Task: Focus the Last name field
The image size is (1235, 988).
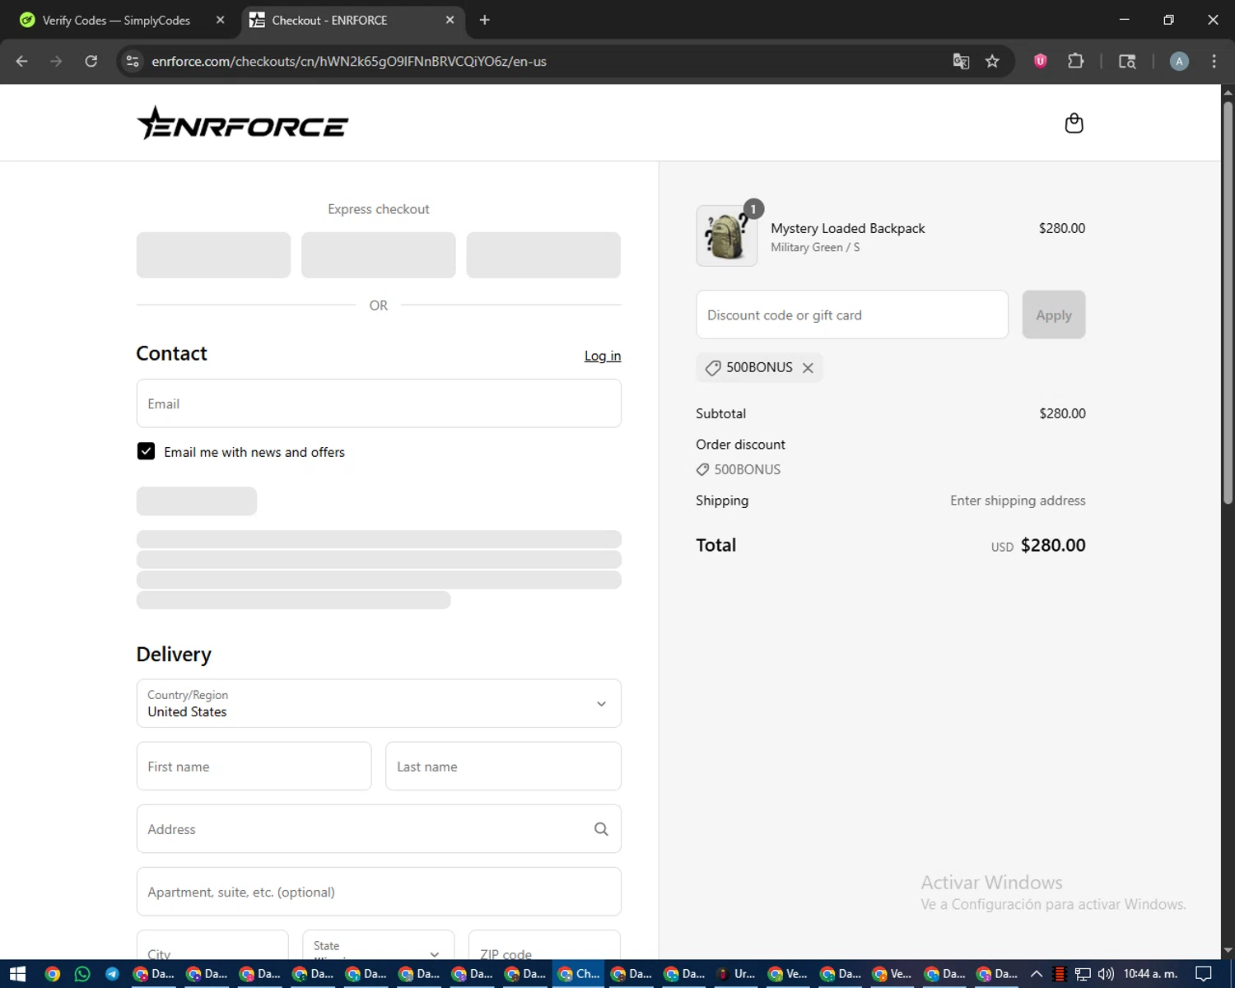Action: click(503, 767)
